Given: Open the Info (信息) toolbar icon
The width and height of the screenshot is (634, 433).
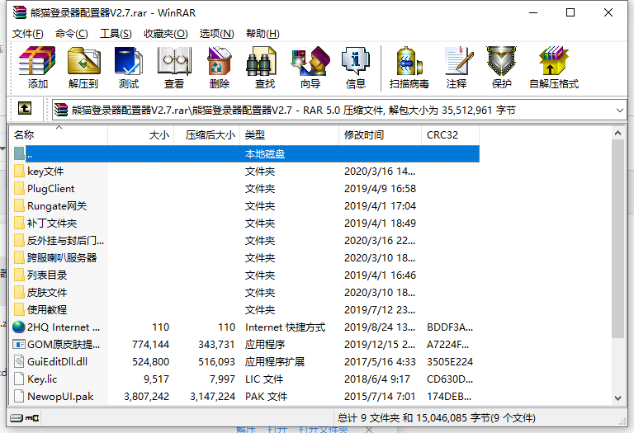Looking at the screenshot, I should [356, 60].
